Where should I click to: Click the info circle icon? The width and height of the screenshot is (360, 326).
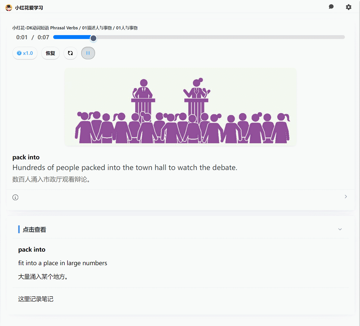click(15, 197)
